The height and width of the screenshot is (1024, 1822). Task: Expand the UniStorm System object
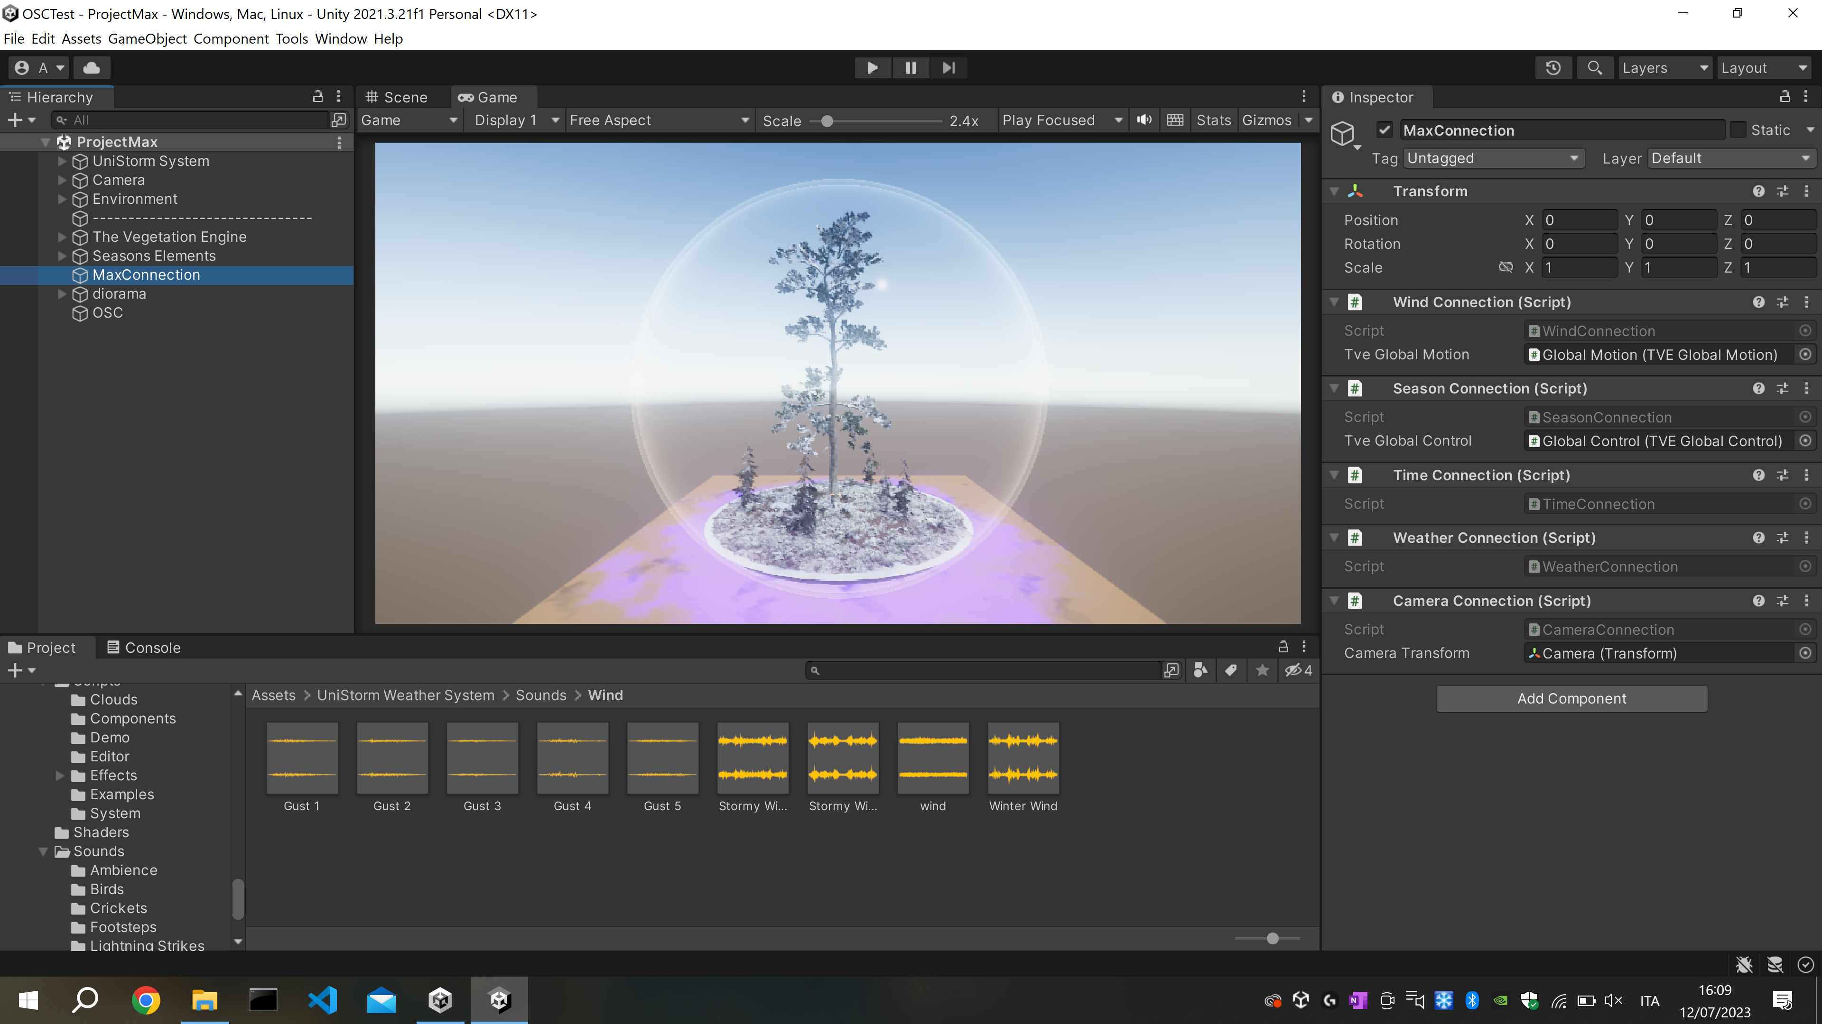(62, 161)
